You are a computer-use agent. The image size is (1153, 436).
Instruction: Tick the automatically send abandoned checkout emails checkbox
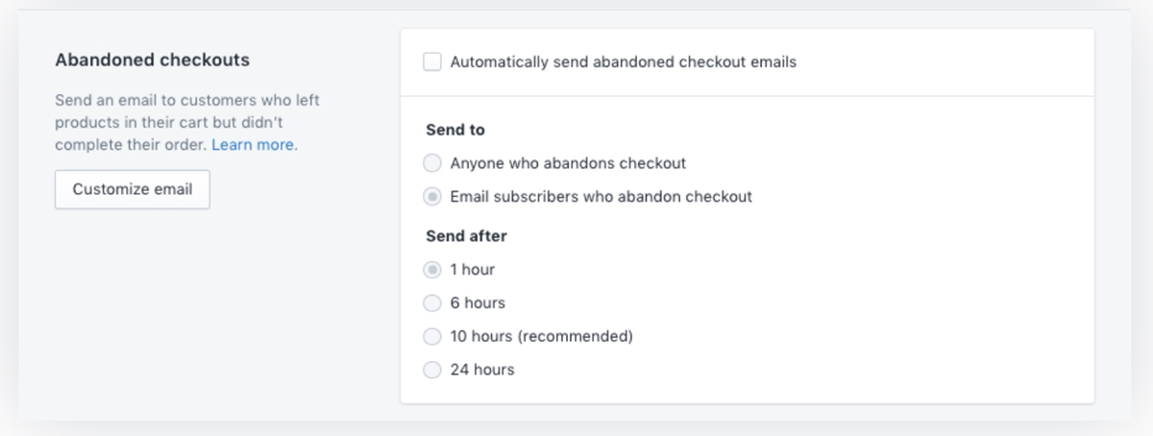tap(432, 62)
